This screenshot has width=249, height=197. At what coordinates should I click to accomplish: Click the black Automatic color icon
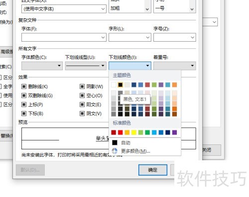click(x=115, y=142)
